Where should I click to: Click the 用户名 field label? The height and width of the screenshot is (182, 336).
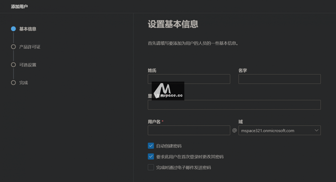(154, 122)
